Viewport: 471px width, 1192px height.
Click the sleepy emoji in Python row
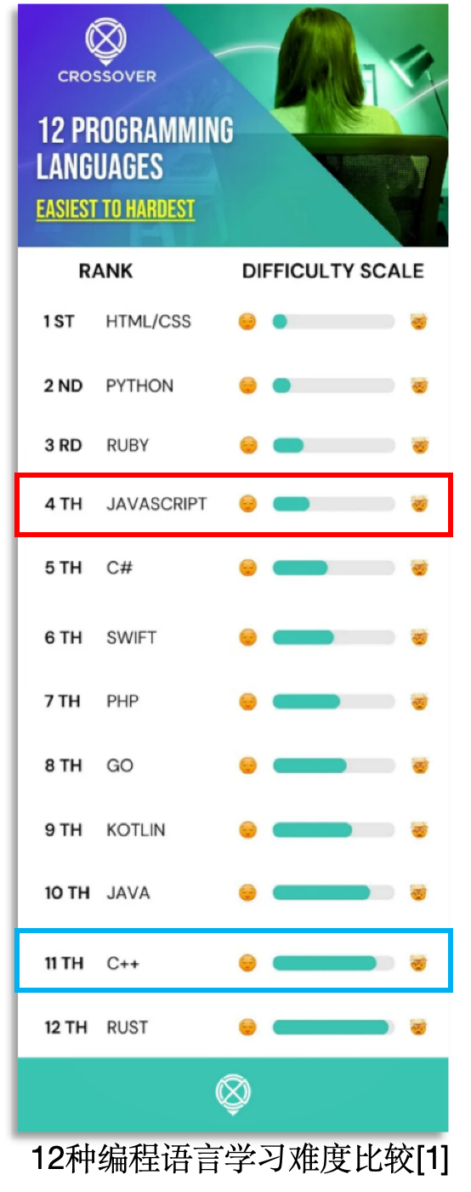247,386
